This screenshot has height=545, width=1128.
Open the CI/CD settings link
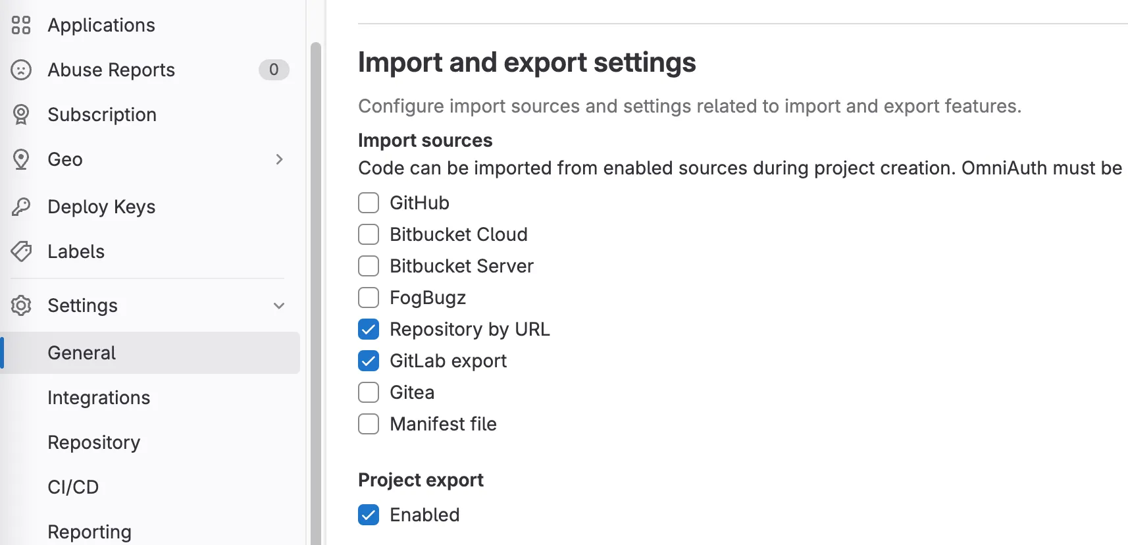(x=73, y=487)
